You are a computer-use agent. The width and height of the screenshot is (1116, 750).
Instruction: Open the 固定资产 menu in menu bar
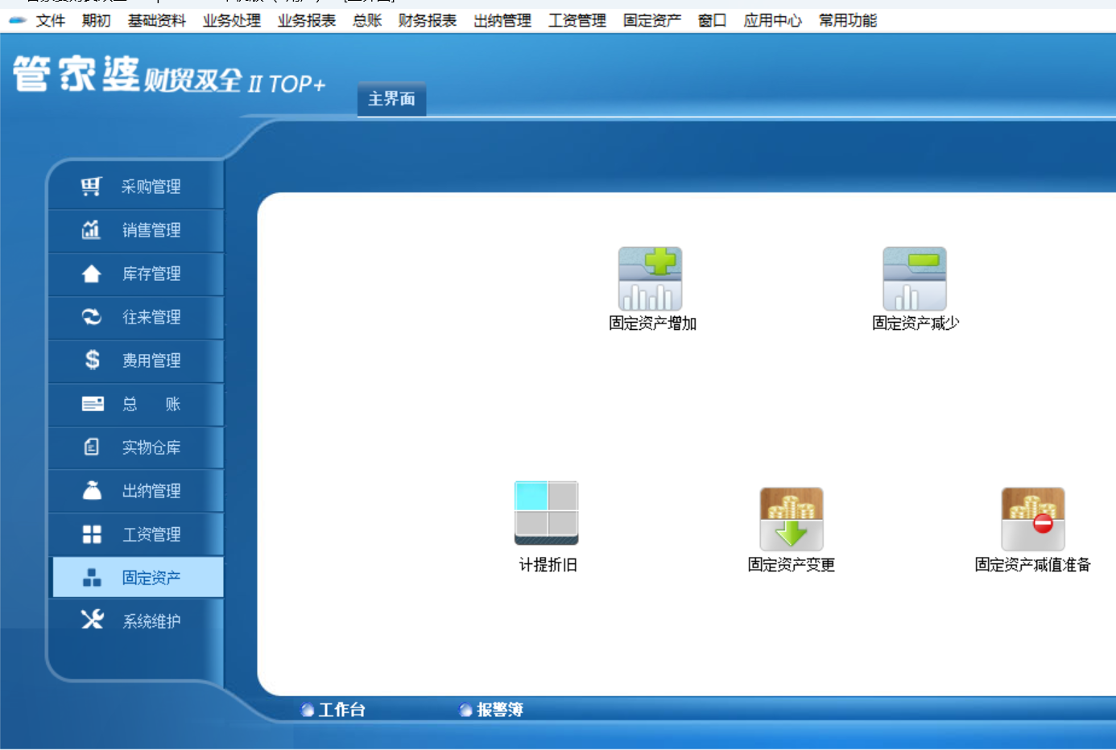pos(651,20)
